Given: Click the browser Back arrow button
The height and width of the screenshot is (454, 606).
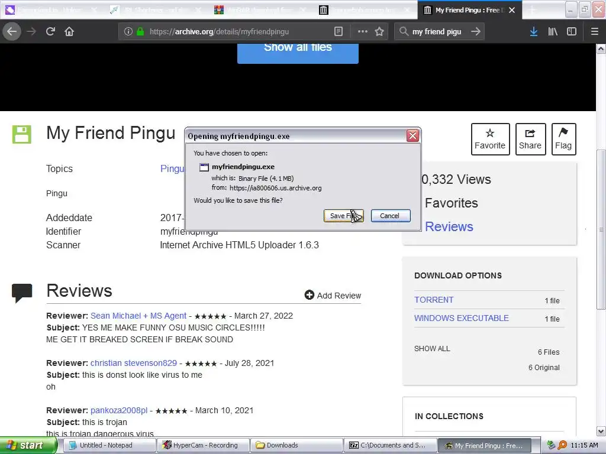Looking at the screenshot, I should click(x=12, y=32).
